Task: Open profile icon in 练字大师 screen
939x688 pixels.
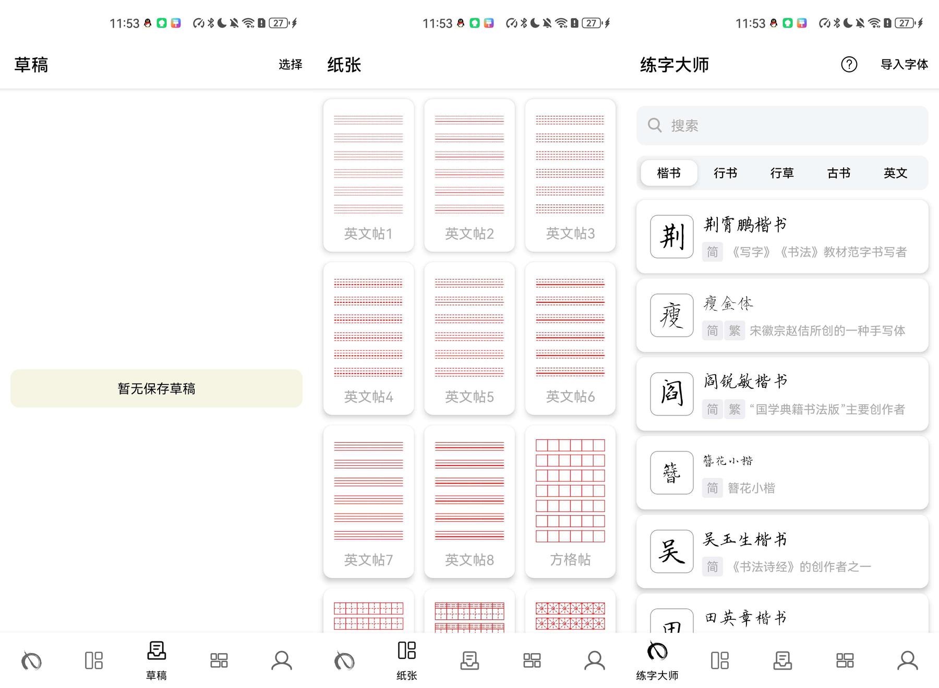Action: [908, 660]
